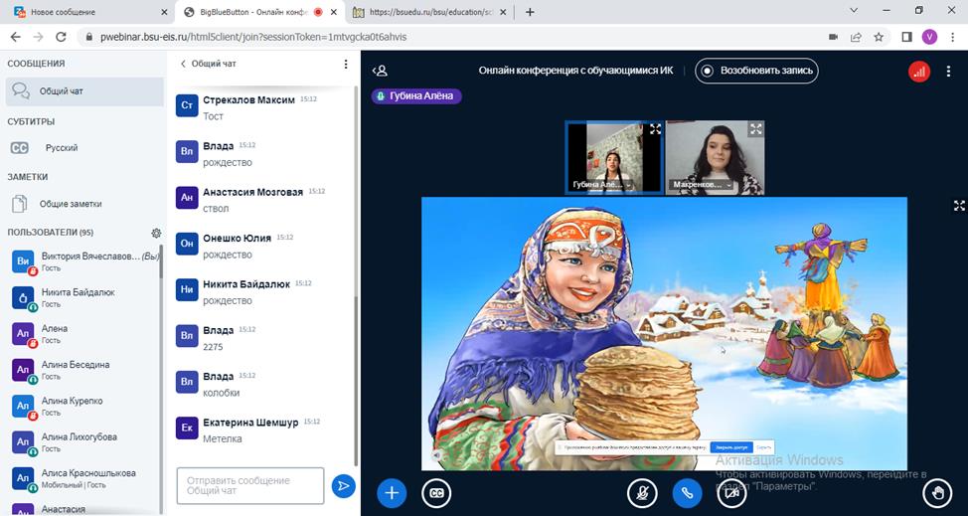Open chat options three-dot menu
This screenshot has width=968, height=516.
coord(346,64)
